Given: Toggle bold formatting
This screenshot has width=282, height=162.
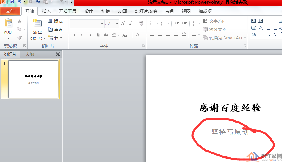Looking at the screenshot, I should click(x=73, y=35).
